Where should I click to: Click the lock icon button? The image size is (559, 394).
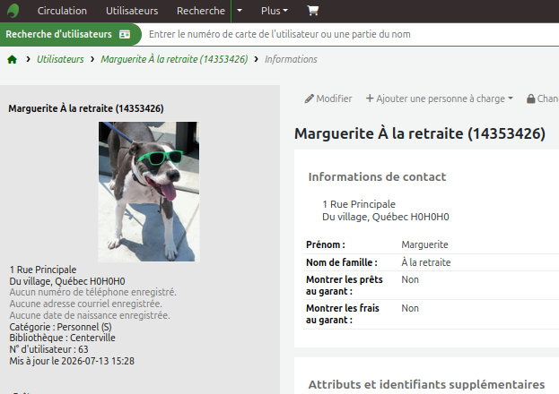coord(530,98)
